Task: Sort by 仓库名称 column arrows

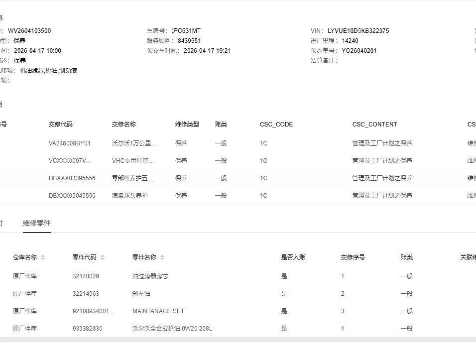Action: [x=43, y=257]
